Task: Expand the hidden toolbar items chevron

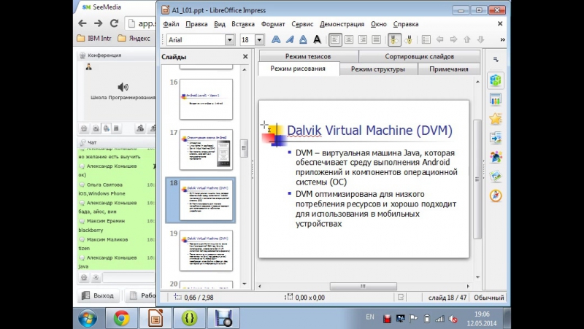Action: [502, 39]
